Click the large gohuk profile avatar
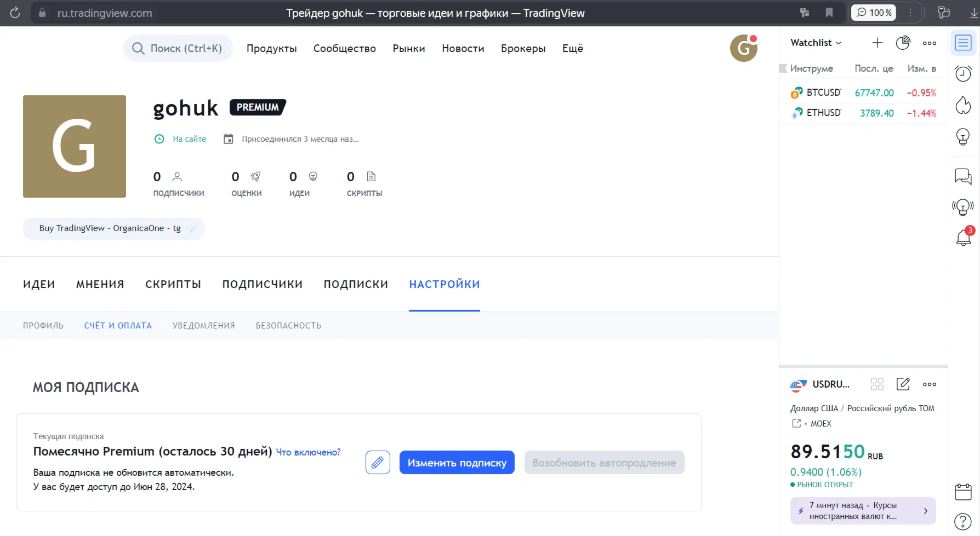This screenshot has height=536, width=980. [75, 146]
